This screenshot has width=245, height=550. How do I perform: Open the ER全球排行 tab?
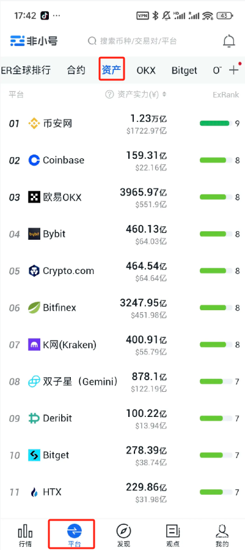tap(26, 70)
